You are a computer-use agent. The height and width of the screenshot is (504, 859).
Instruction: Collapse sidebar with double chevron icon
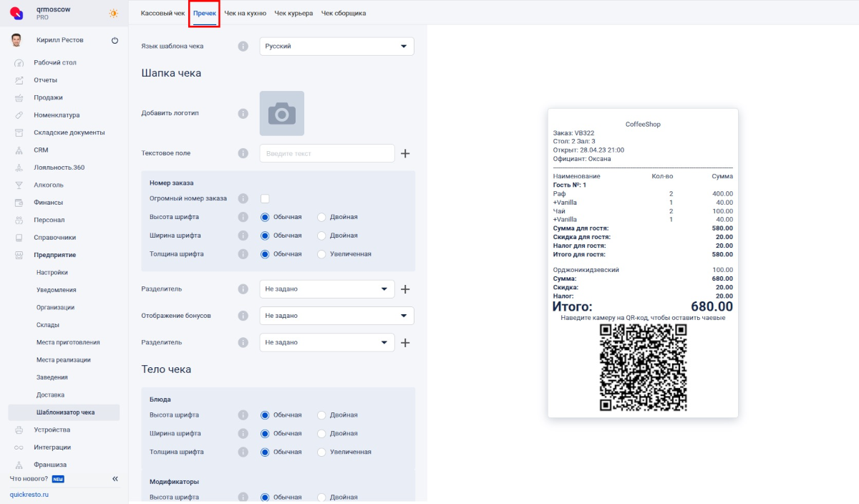pos(115,478)
